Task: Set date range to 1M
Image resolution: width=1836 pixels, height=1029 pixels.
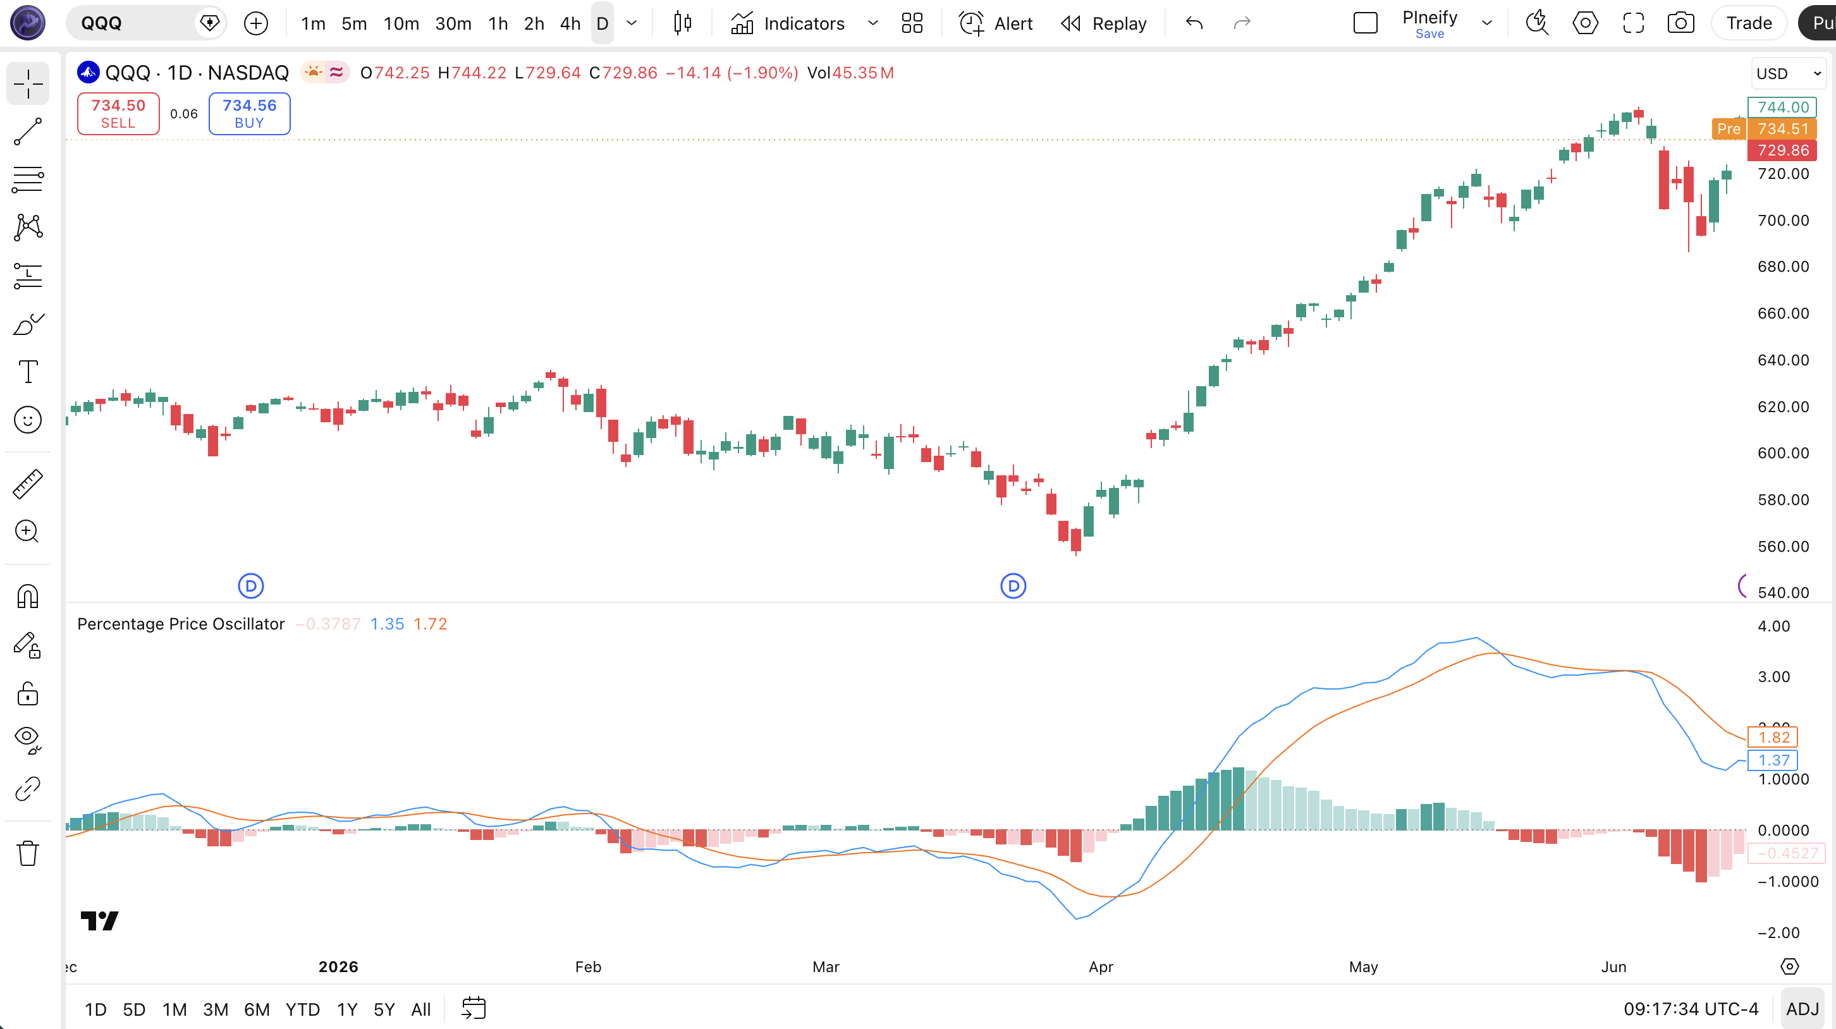Action: [174, 1009]
